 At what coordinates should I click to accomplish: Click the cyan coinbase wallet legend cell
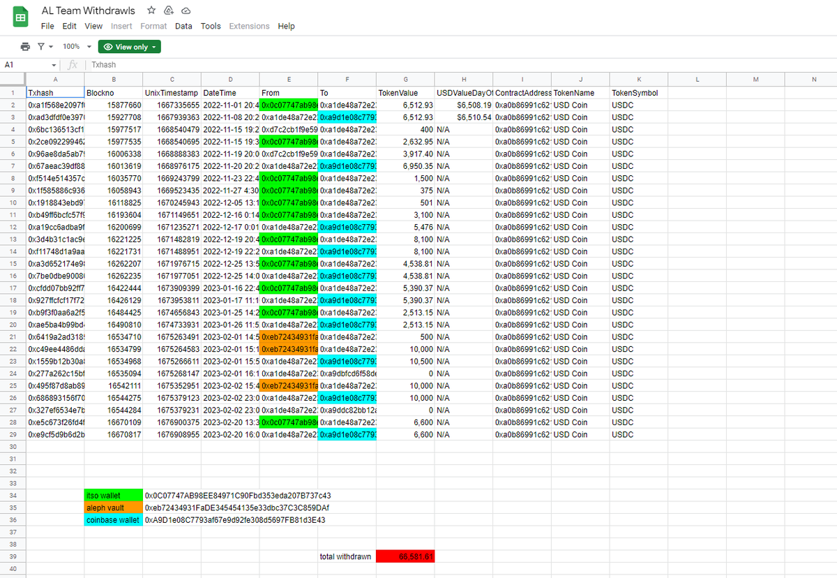pyautogui.click(x=114, y=520)
